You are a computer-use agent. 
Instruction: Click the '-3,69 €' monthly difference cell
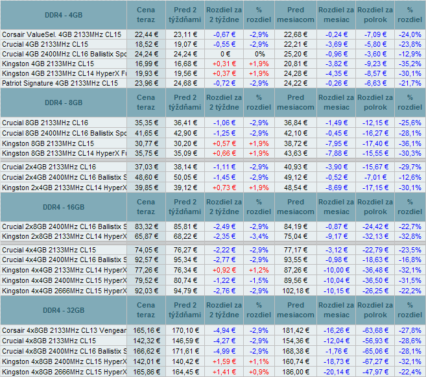(x=337, y=44)
